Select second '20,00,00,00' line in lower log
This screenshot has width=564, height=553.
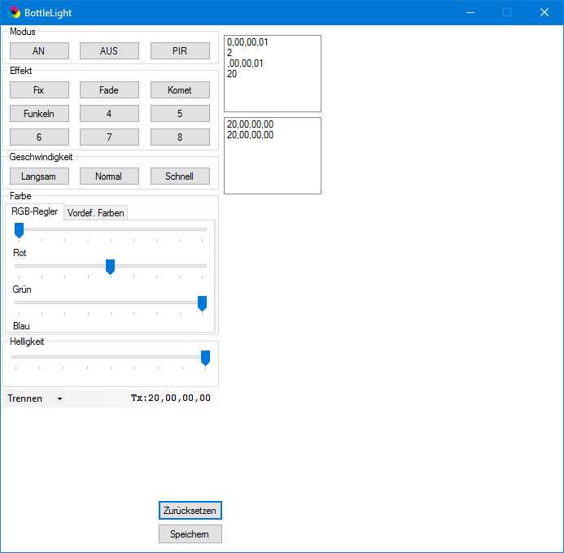coord(251,135)
